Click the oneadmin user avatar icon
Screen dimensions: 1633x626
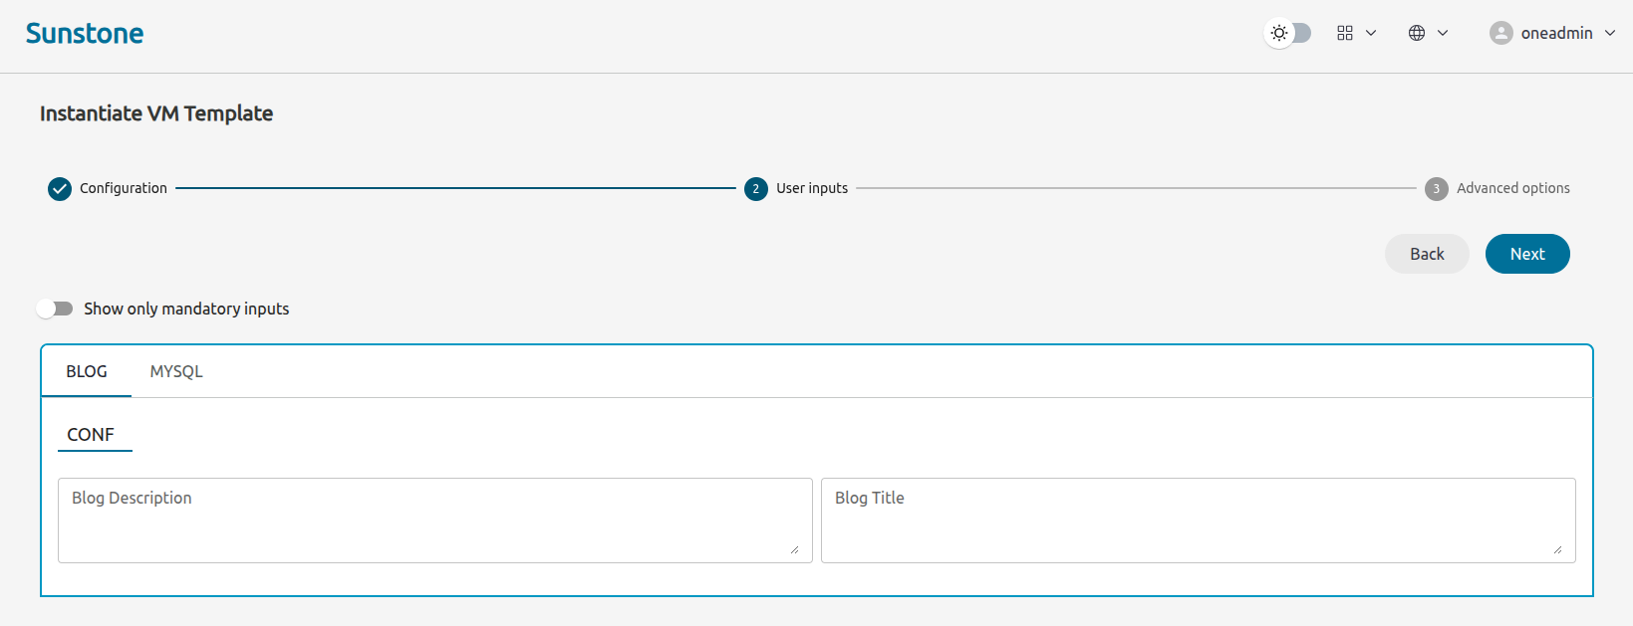pos(1500,33)
